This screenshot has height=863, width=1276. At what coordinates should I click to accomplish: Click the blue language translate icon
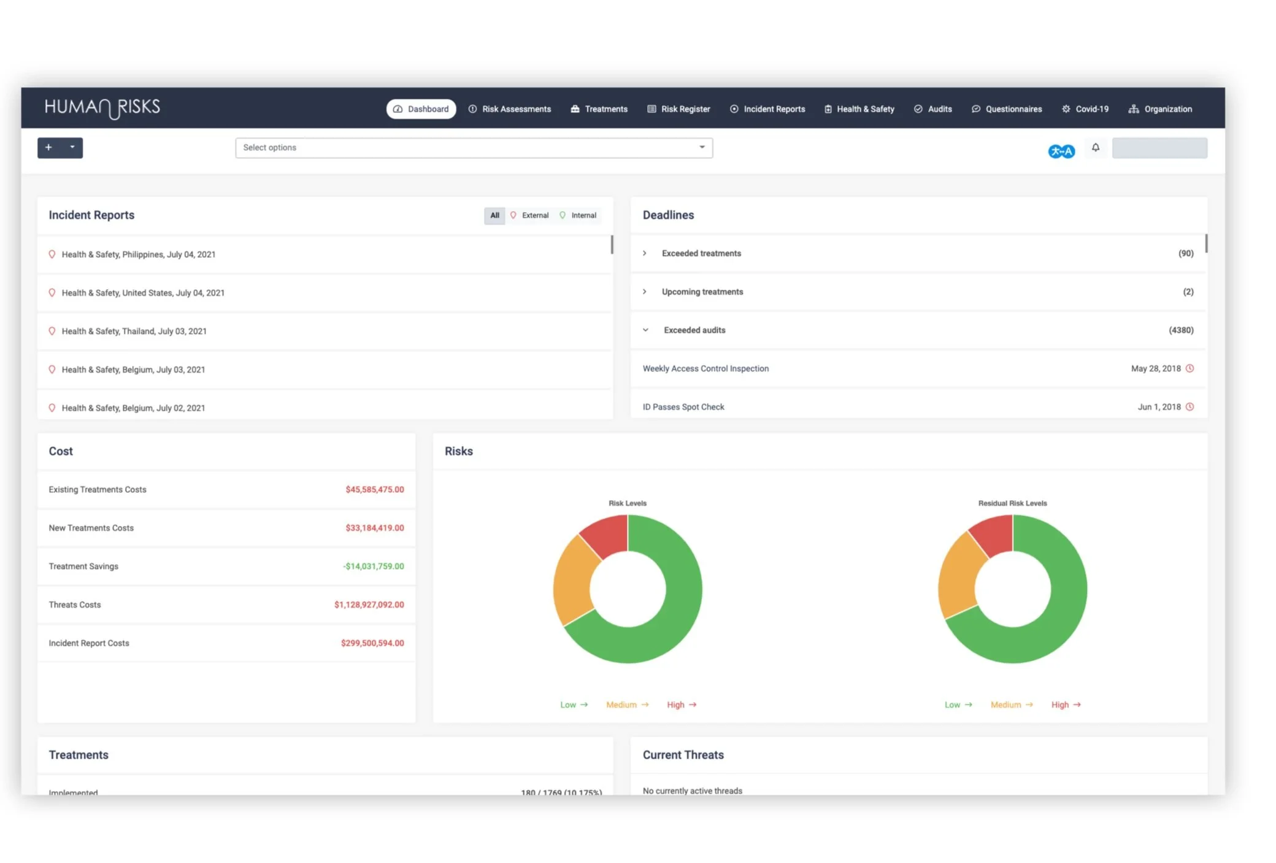click(1061, 151)
